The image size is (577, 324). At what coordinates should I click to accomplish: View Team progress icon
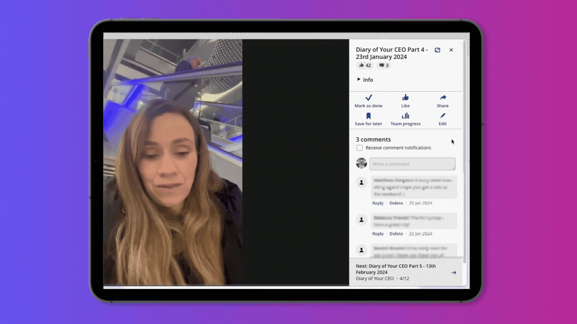click(x=405, y=115)
